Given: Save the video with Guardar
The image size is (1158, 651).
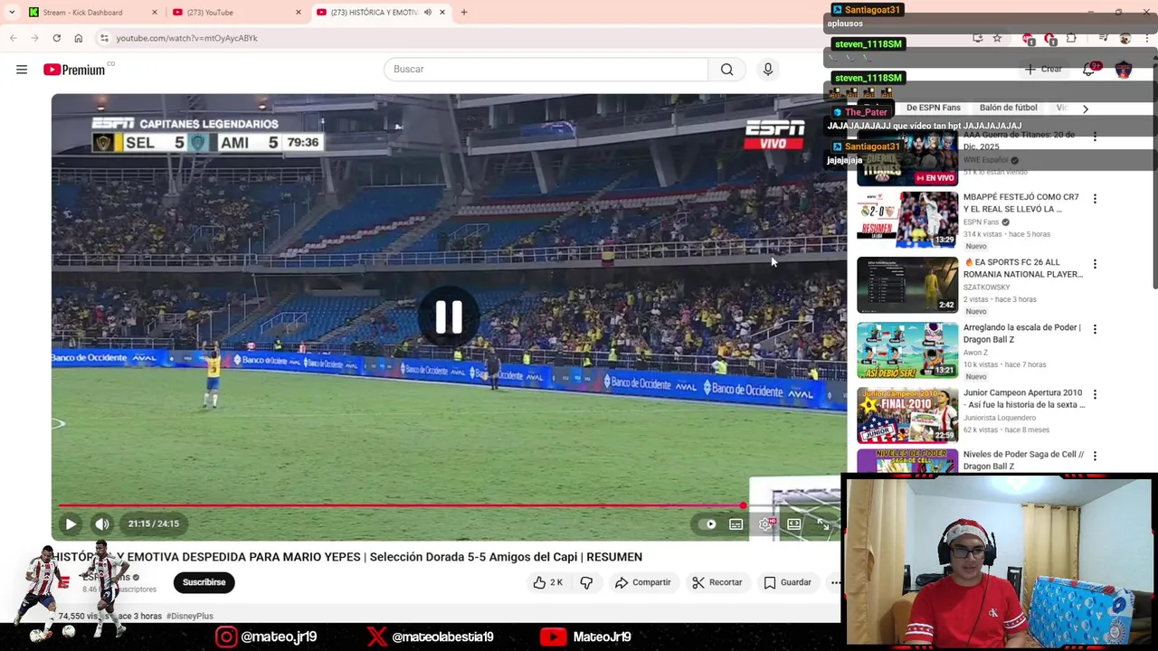Looking at the screenshot, I should click(x=787, y=582).
